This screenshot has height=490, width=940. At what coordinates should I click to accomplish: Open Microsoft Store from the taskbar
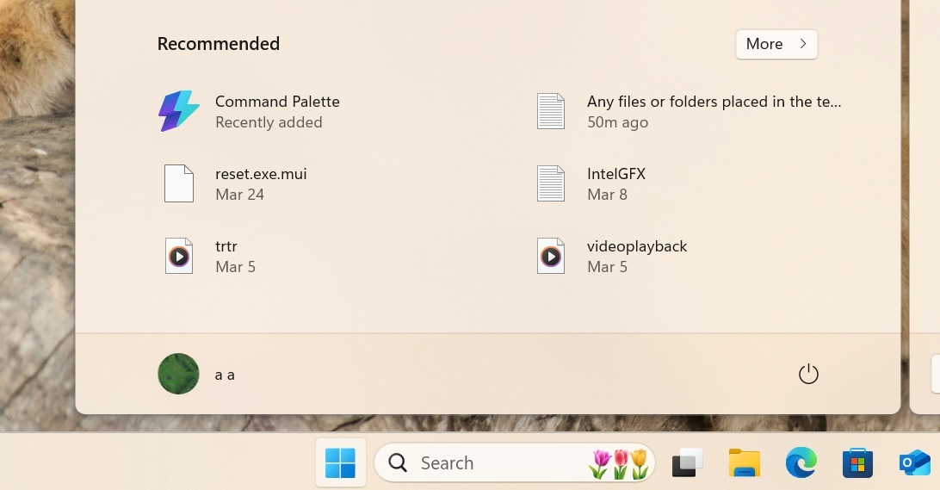pyautogui.click(x=857, y=463)
